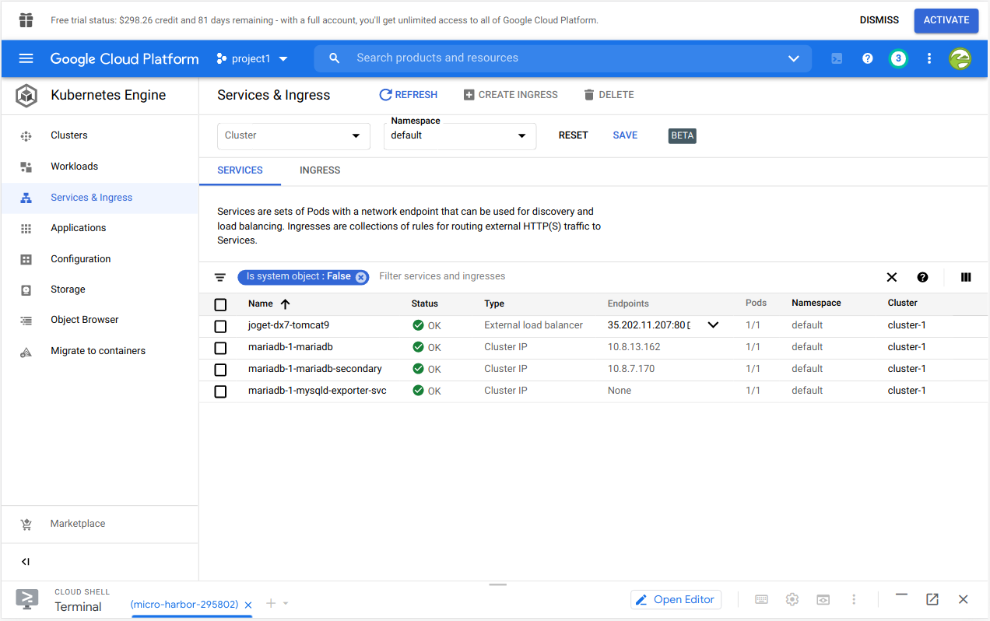This screenshot has height=621, width=990.
Task: Open the Cluster filter dropdown
Action: (293, 135)
